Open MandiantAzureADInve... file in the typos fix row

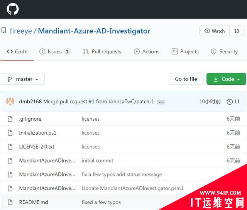(47, 174)
